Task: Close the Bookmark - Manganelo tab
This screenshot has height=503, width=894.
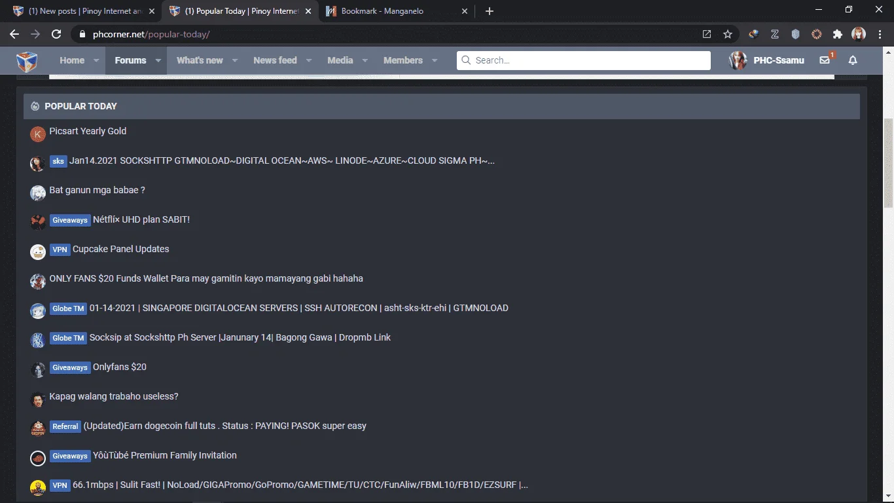Action: [465, 11]
